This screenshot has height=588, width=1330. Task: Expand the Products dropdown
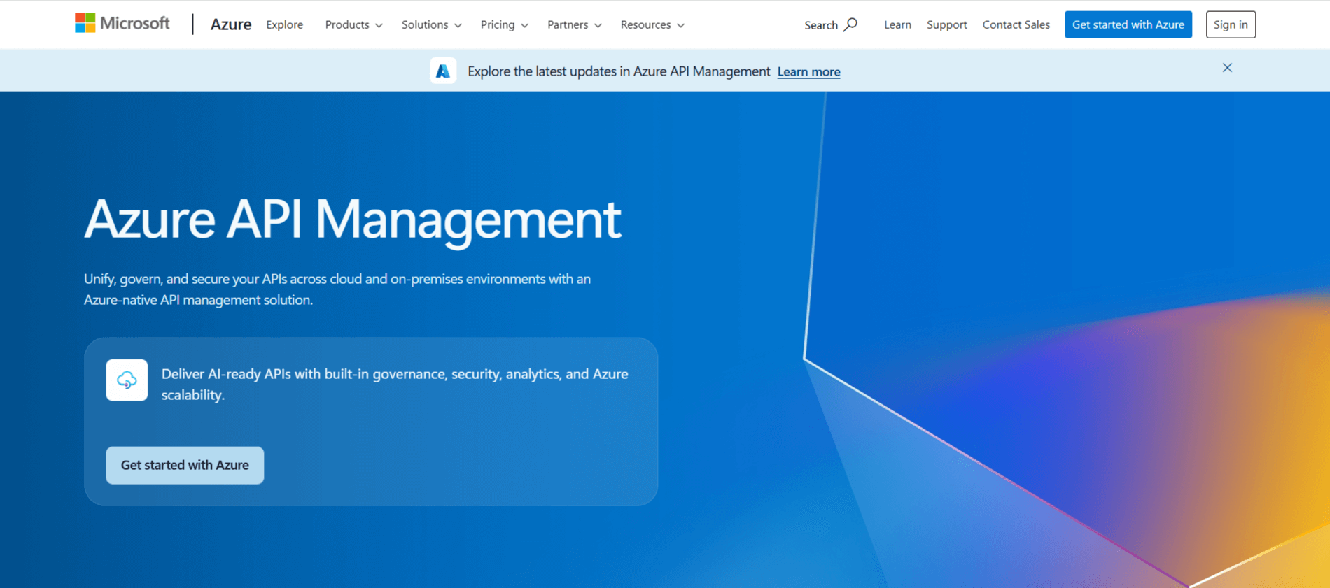pos(353,24)
